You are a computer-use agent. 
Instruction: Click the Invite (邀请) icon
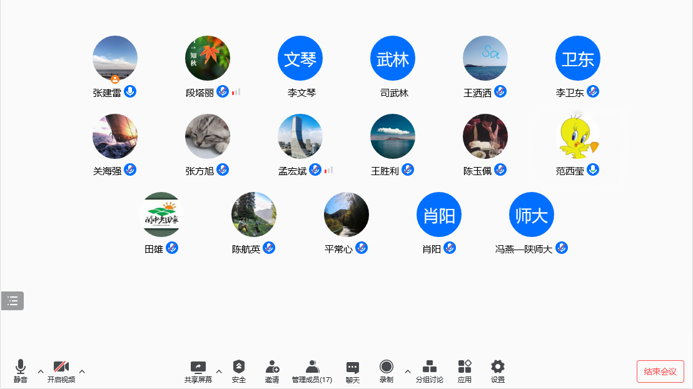point(272,367)
